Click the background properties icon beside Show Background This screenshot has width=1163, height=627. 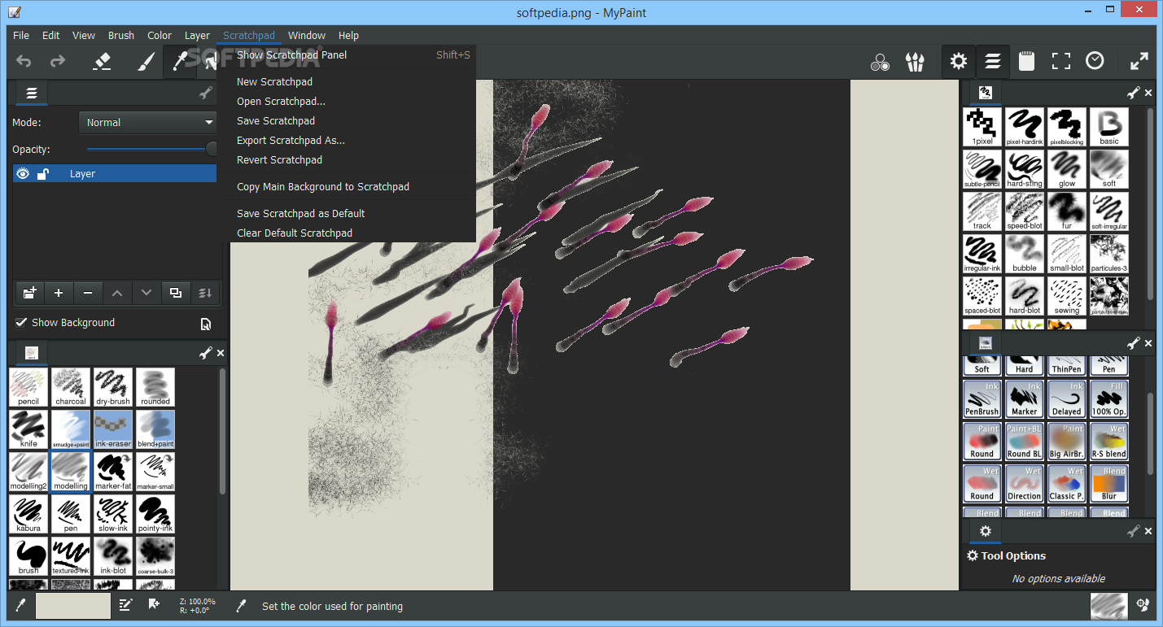click(206, 324)
